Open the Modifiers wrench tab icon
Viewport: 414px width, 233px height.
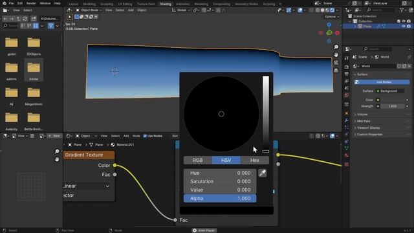coord(347,120)
